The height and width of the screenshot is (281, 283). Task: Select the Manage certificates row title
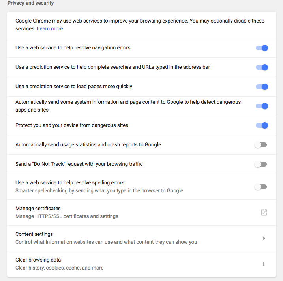(x=38, y=209)
